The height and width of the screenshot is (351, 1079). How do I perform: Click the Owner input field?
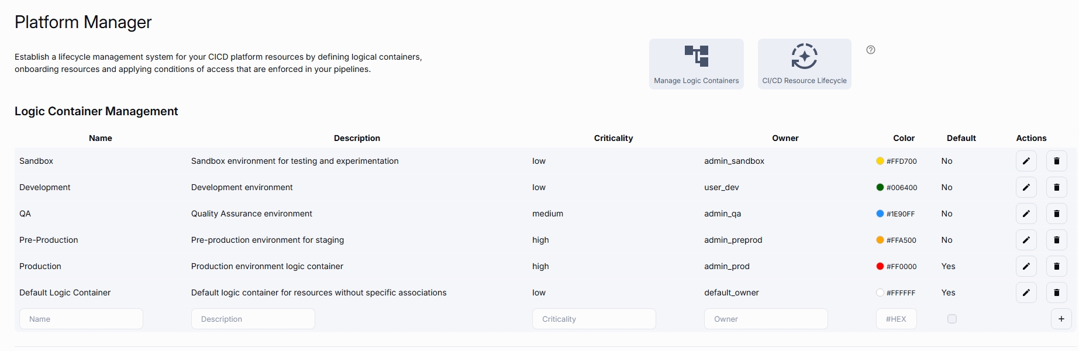[766, 319]
